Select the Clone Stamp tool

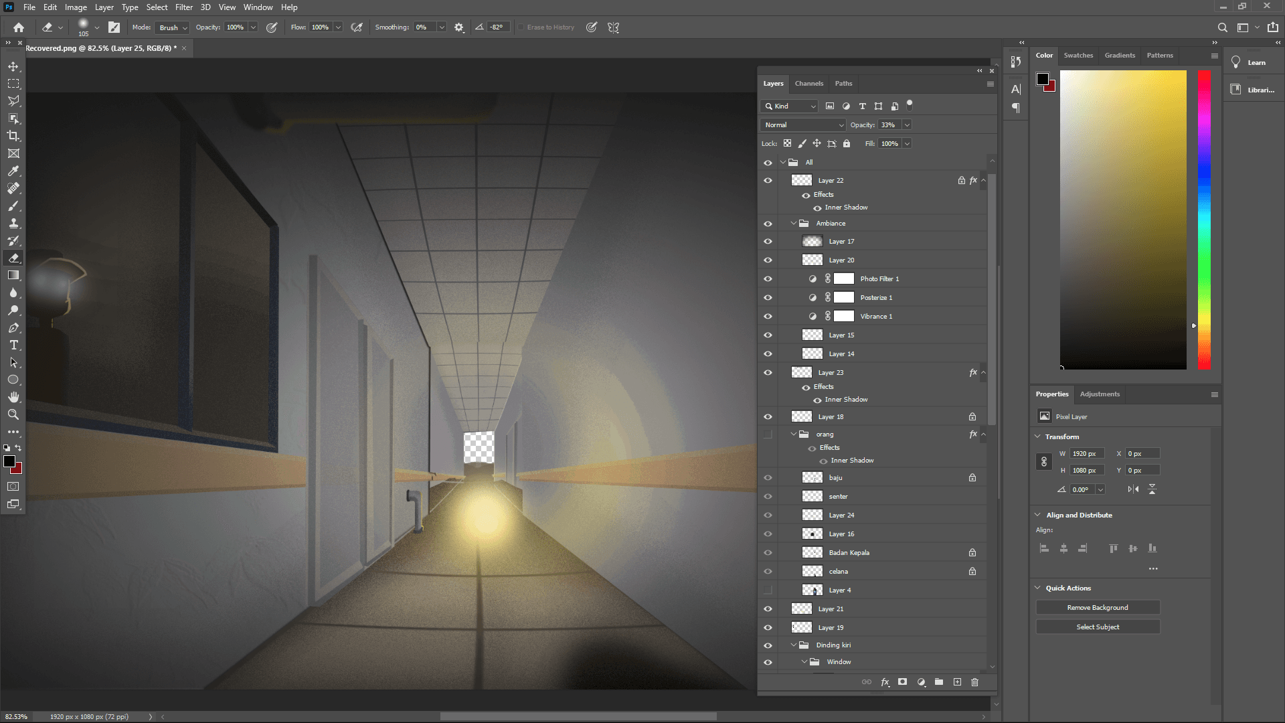pyautogui.click(x=13, y=224)
